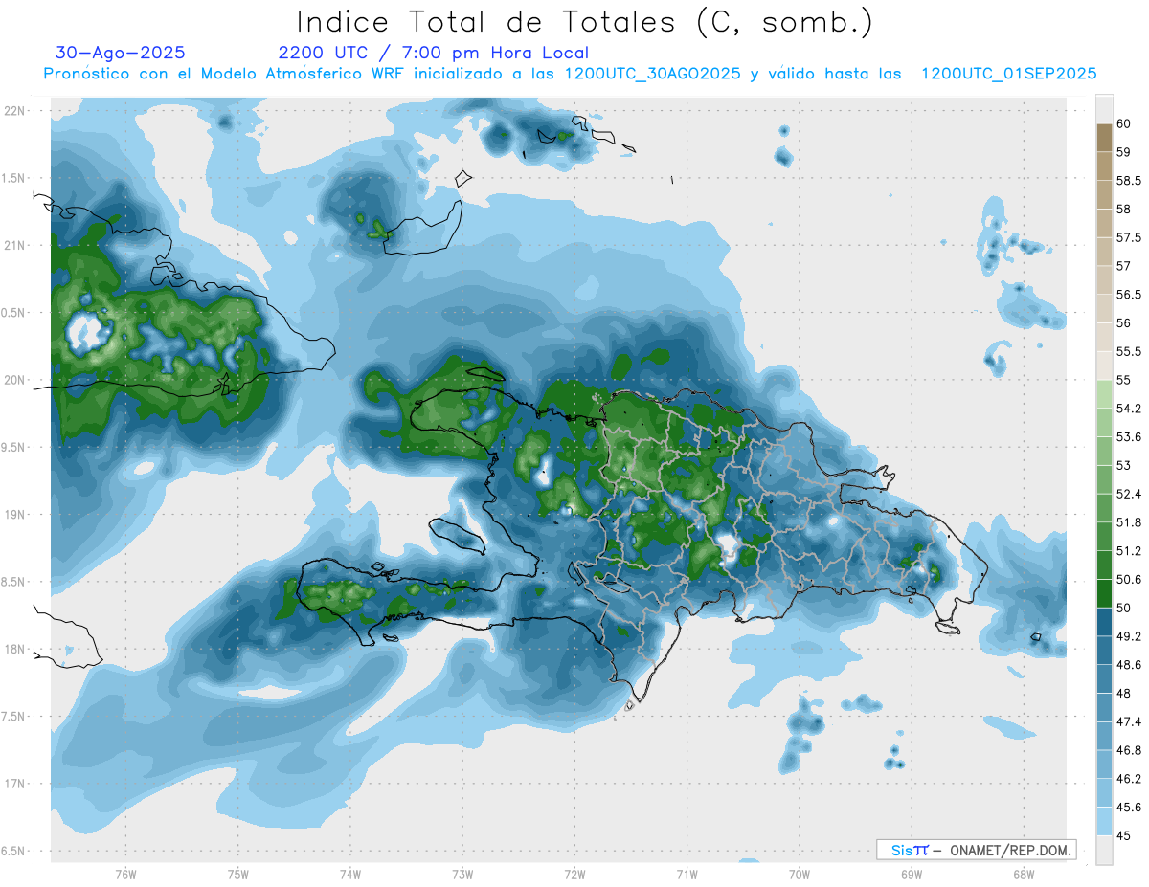Click the longitude label '70W'

tap(800, 874)
